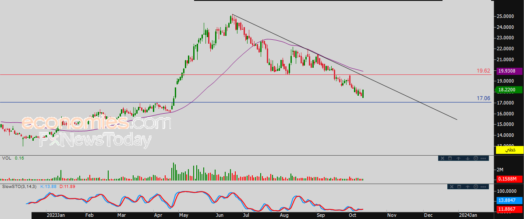The image size is (524, 219).
Task: Click the red 0.1588M volume tag
Action: (x=509, y=179)
